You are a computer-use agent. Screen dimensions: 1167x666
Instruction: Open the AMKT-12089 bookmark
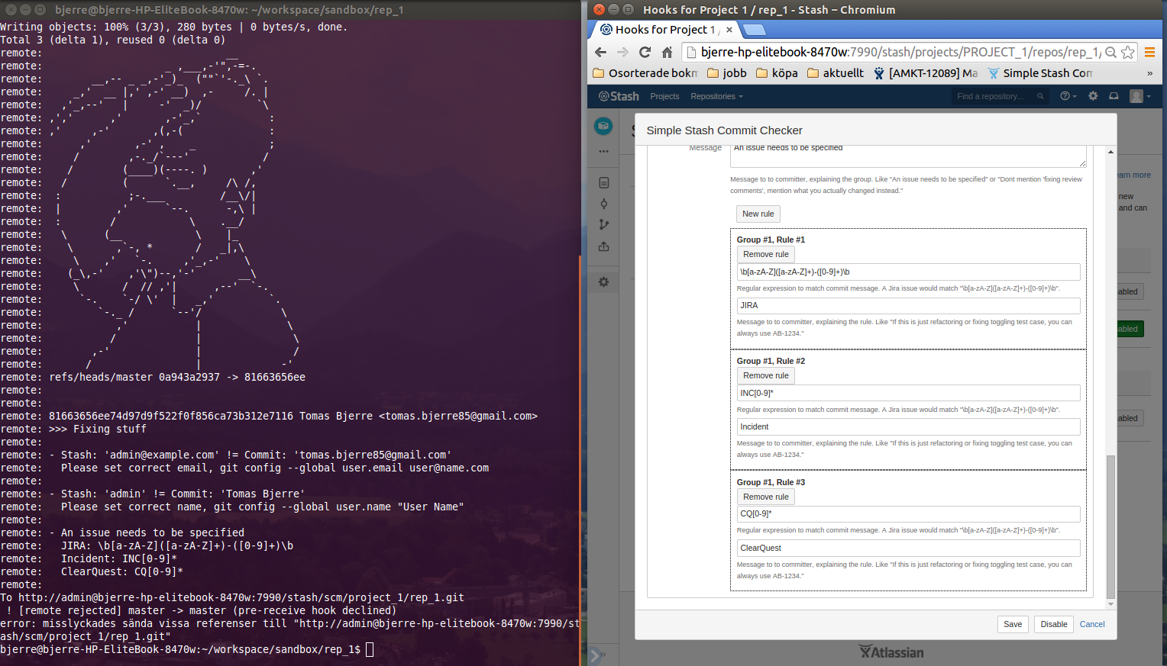(926, 73)
